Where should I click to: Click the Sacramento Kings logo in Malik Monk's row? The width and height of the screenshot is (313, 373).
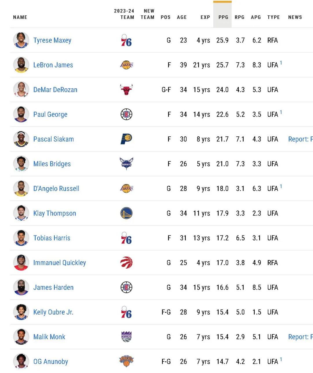126,337
